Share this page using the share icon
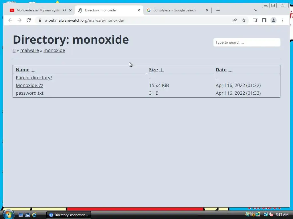This screenshot has height=219, width=293. [x=235, y=20]
